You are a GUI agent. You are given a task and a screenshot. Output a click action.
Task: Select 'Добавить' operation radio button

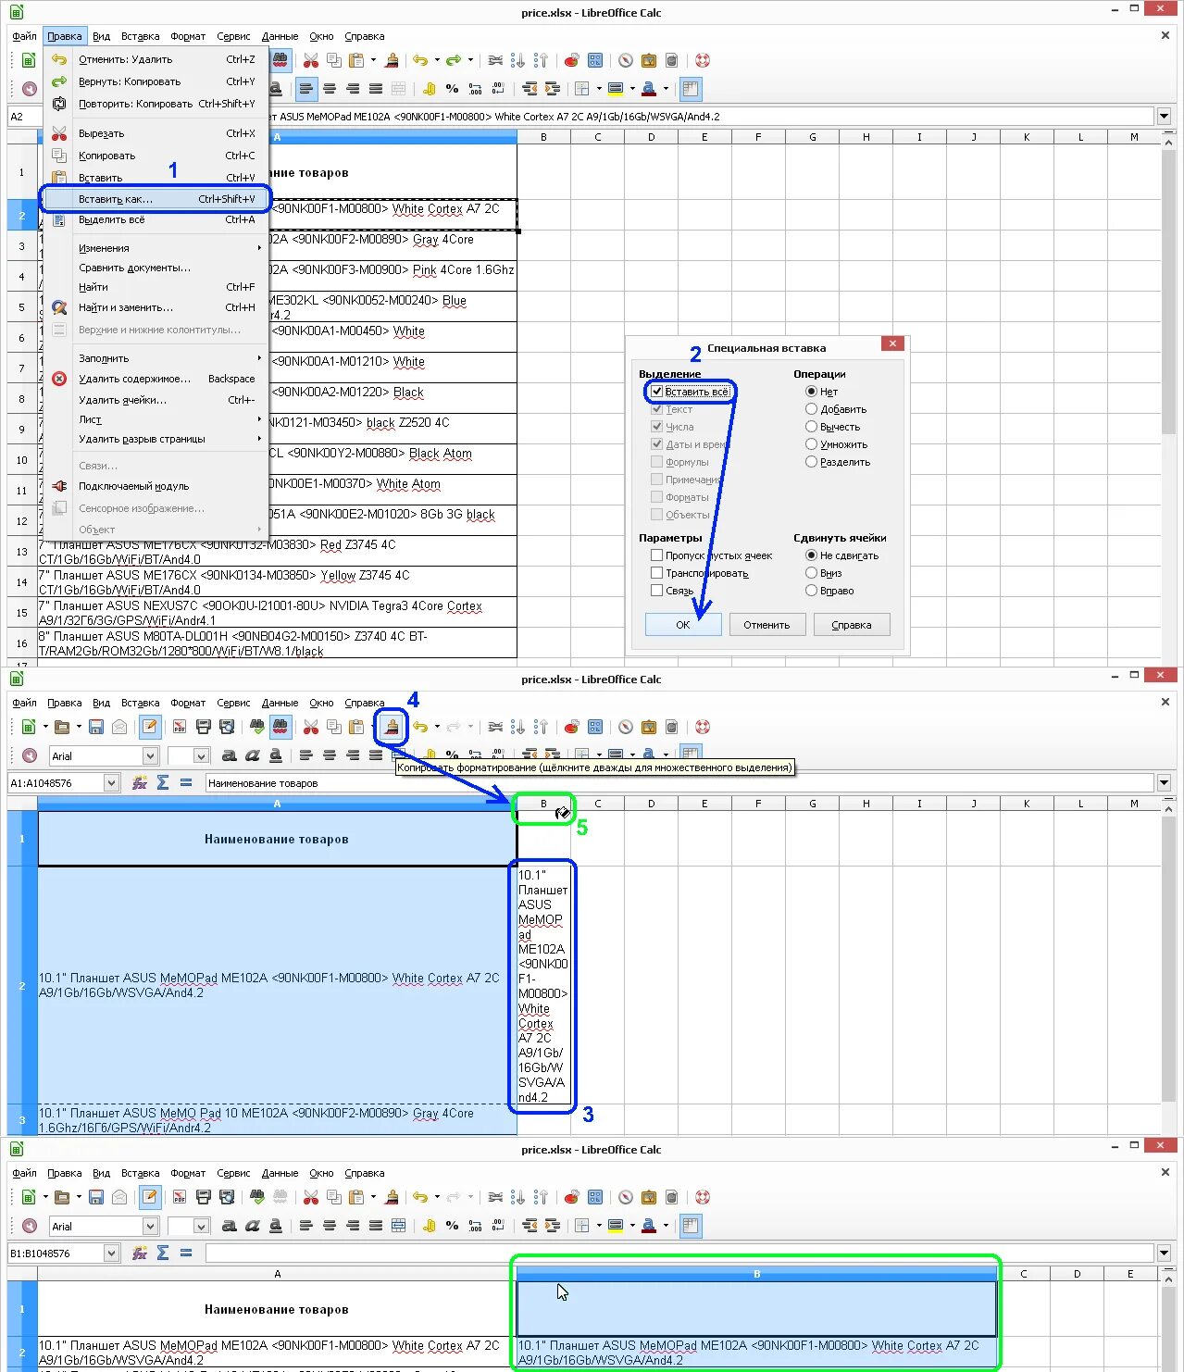pyautogui.click(x=812, y=409)
